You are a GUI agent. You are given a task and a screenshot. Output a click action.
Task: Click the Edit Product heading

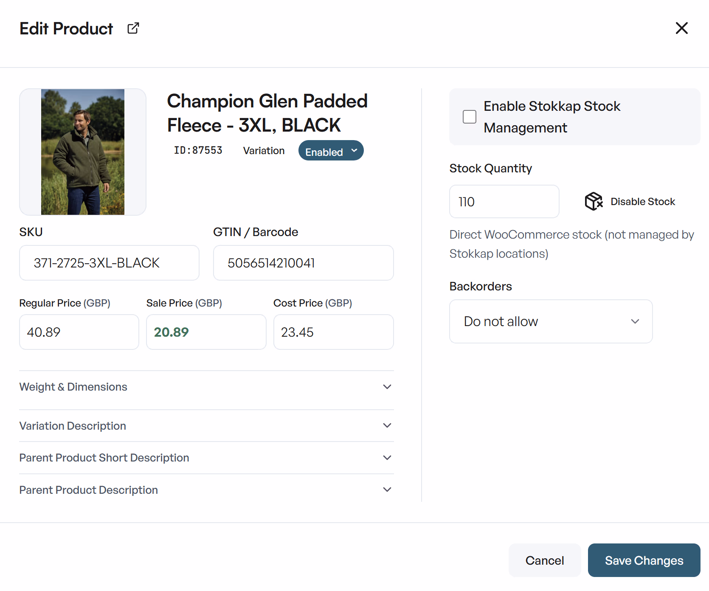66,28
